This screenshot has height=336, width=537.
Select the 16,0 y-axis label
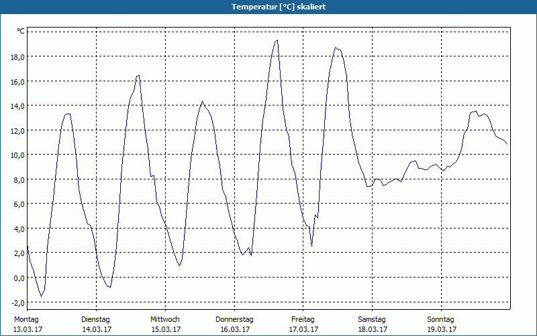pyautogui.click(x=17, y=81)
